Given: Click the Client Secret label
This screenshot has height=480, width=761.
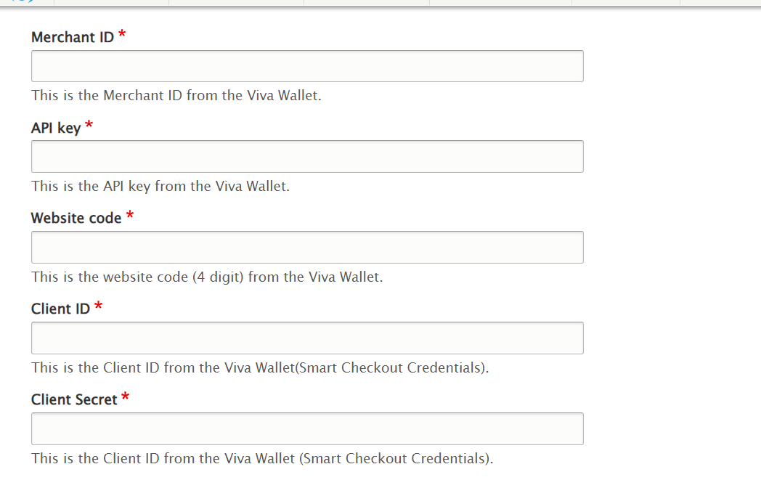Looking at the screenshot, I should click(74, 400).
